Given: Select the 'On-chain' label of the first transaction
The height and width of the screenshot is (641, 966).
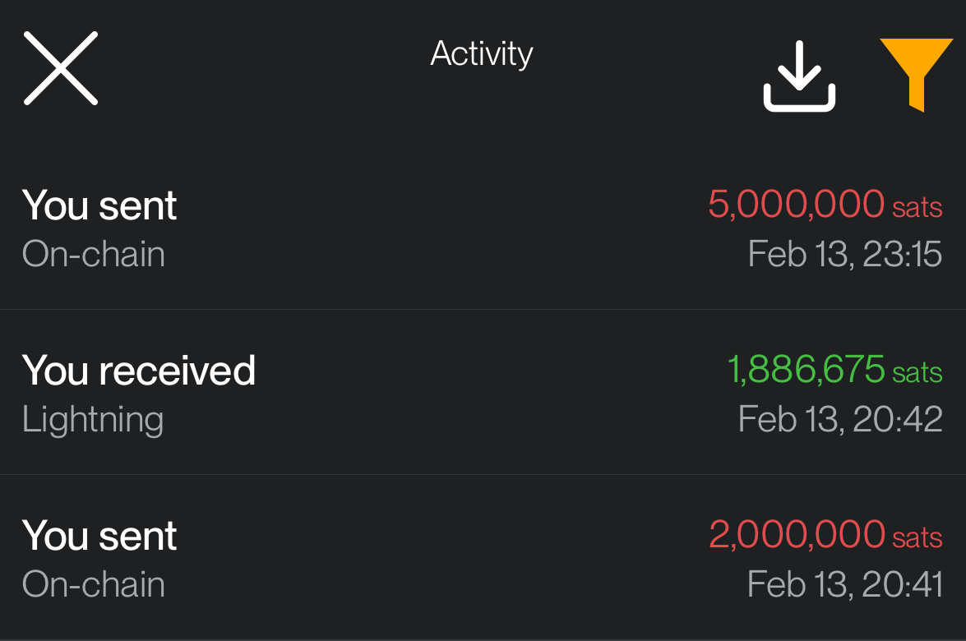Looking at the screenshot, I should (x=93, y=255).
